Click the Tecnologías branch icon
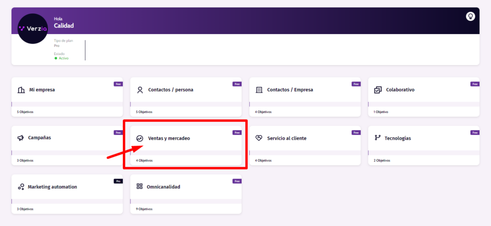The width and height of the screenshot is (491, 226). point(378,138)
